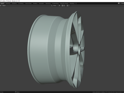Click the transform orientation axes icon
The image size is (124, 93).
tap(52, 6)
